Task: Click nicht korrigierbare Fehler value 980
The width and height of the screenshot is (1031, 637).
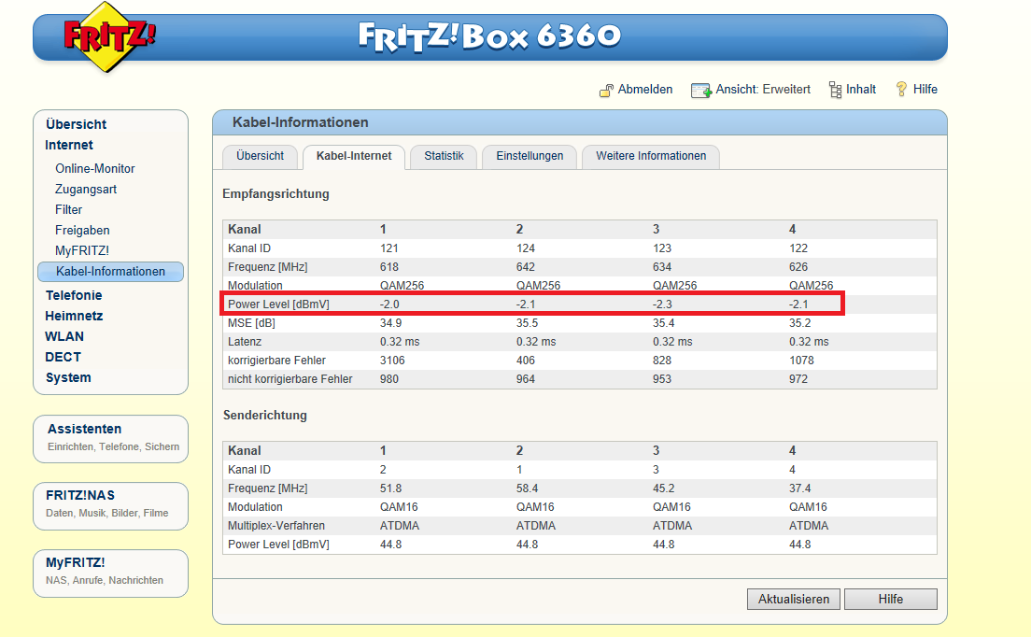Action: [389, 379]
